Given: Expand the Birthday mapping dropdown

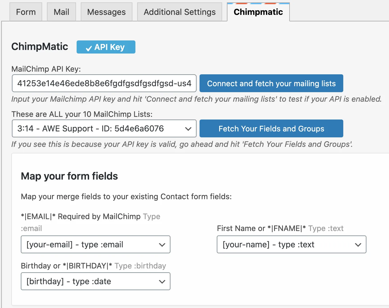Looking at the screenshot, I should [95, 281].
